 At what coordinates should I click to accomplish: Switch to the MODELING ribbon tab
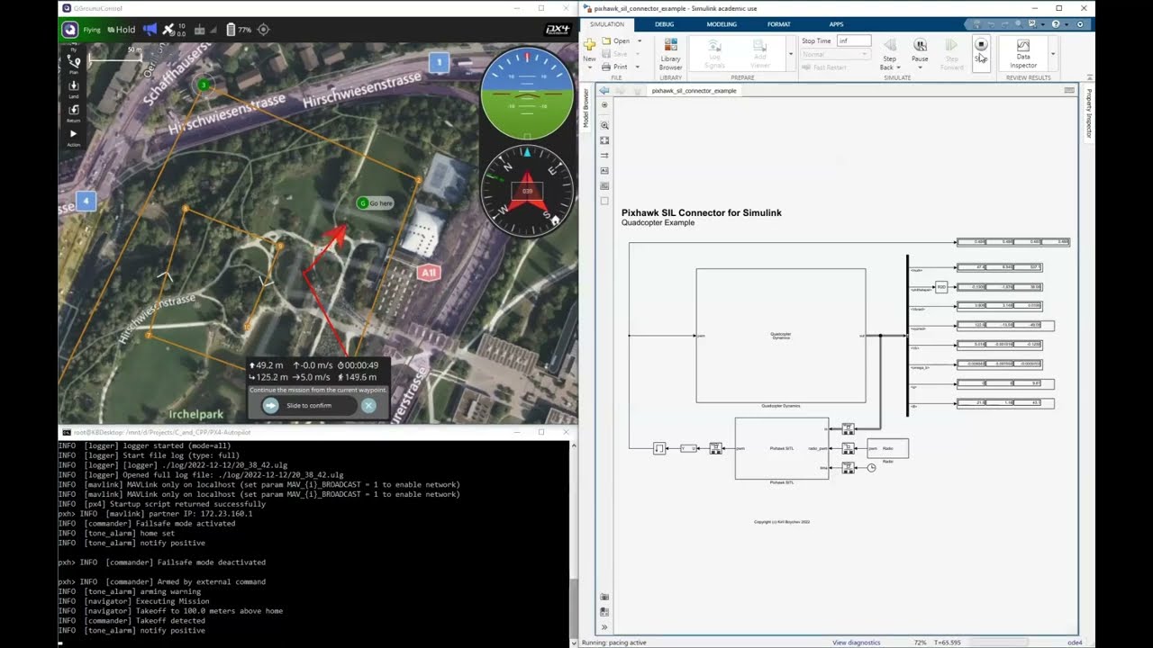tap(721, 24)
